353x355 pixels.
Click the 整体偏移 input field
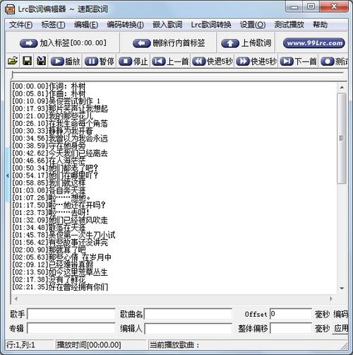(291, 328)
